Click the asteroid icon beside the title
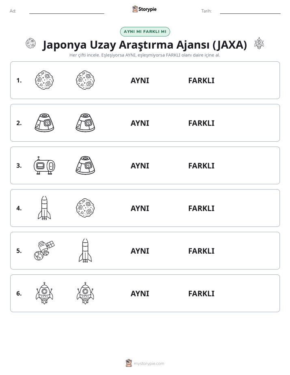The image size is (290, 375). coord(31,43)
